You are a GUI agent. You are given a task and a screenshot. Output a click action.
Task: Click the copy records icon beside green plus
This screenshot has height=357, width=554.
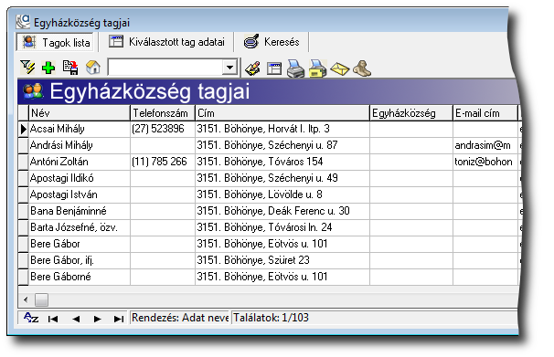70,67
